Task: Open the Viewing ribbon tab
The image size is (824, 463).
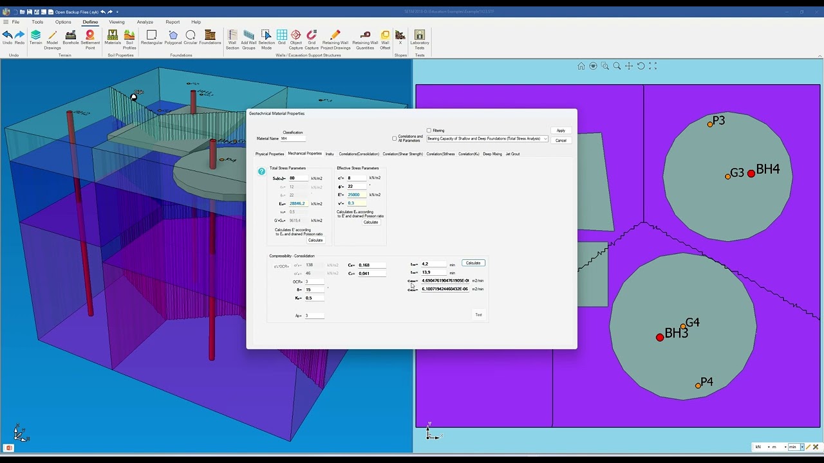Action: coord(117,22)
